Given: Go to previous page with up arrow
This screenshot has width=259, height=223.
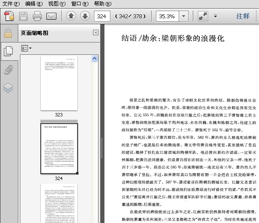Looking at the screenshot, I should point(71,16).
